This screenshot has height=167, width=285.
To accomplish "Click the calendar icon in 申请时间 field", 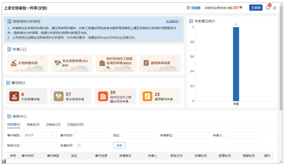I will (79, 145).
